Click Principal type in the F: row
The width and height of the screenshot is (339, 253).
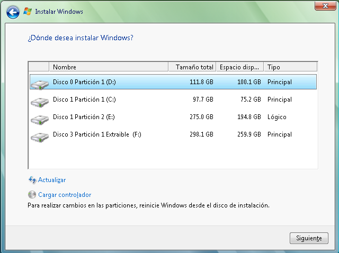280,134
